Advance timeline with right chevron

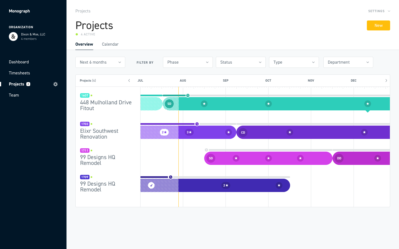pyautogui.click(x=386, y=81)
